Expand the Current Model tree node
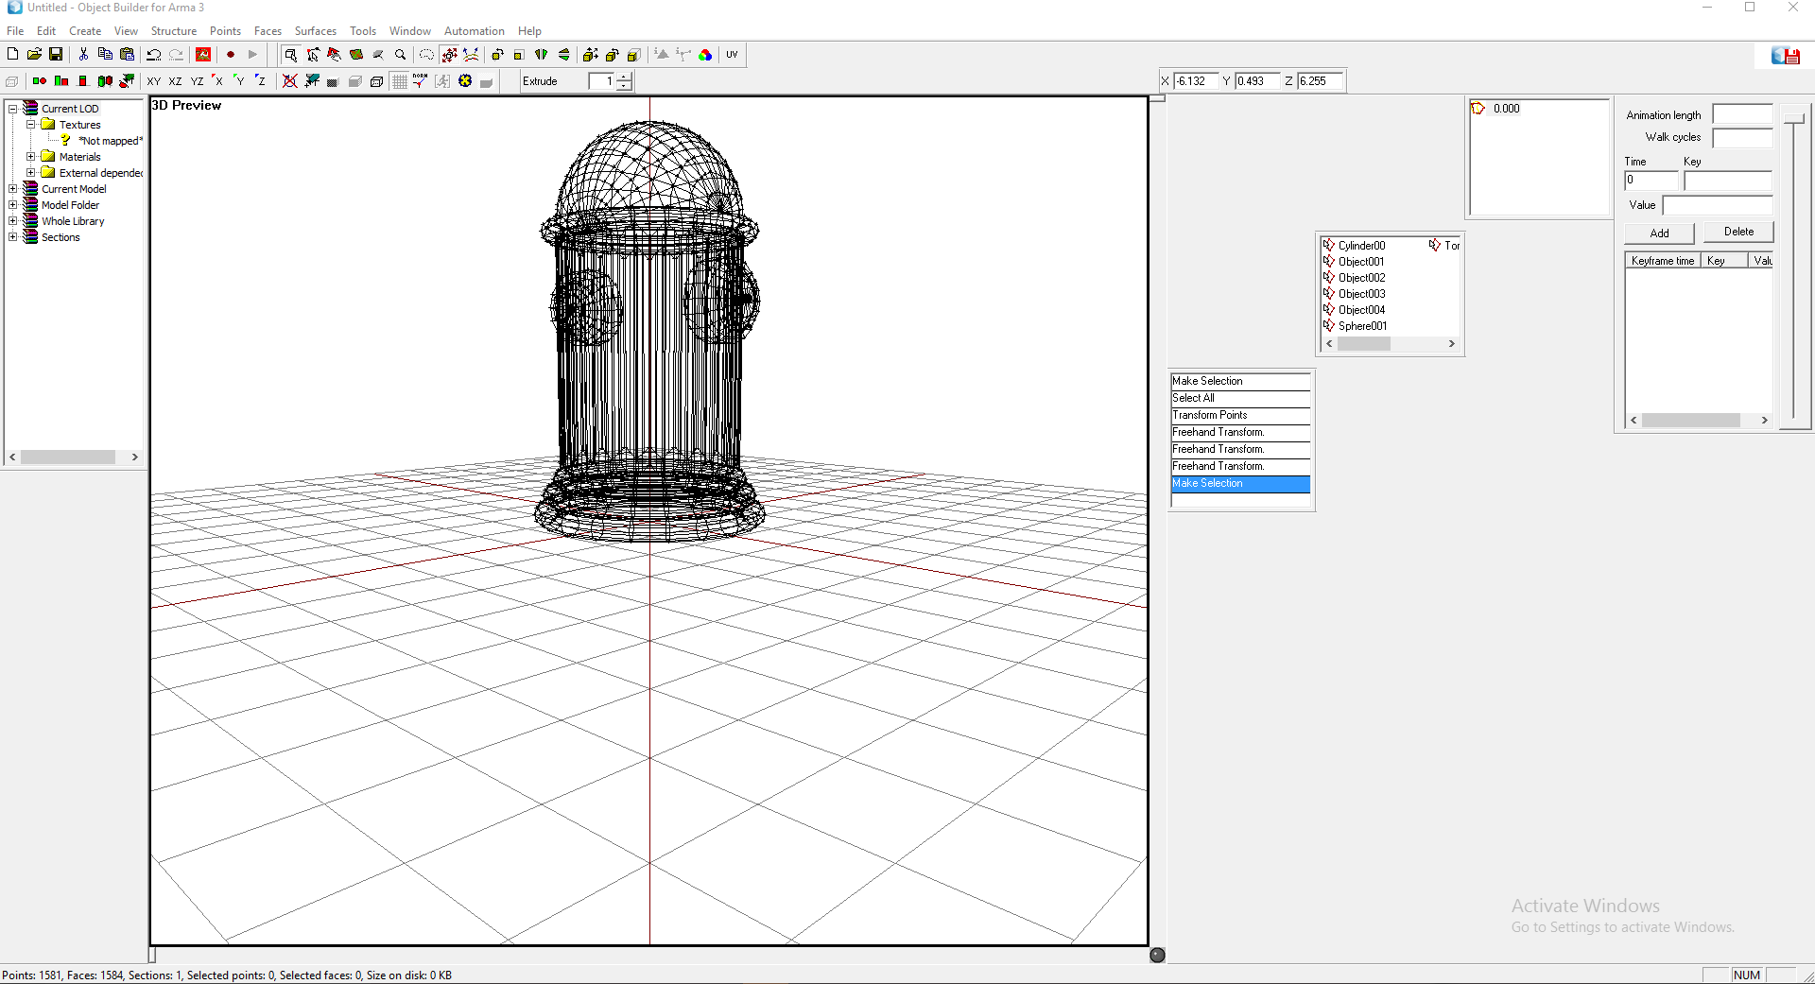Image resolution: width=1815 pixels, height=984 pixels. point(13,189)
